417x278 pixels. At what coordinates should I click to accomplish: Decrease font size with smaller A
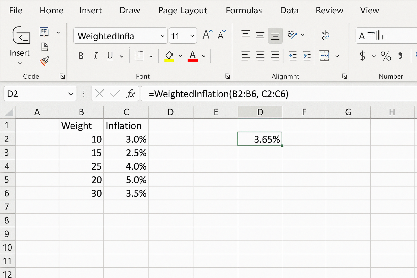click(222, 35)
